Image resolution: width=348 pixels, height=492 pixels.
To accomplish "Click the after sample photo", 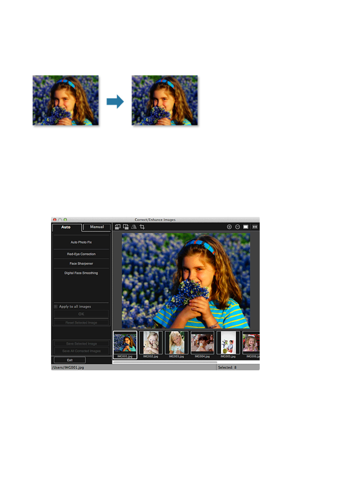I will coord(165,100).
